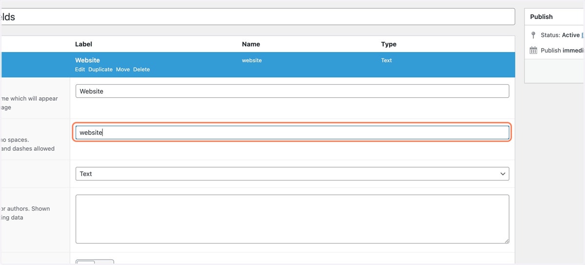Screen dimensions: 585x265
Task: Duplicate the Website field
Action: pyautogui.click(x=100, y=70)
